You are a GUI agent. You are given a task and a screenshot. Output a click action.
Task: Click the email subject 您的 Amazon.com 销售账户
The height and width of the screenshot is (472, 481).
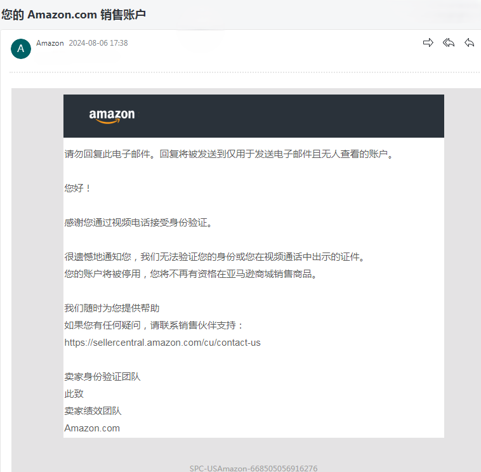(x=74, y=15)
